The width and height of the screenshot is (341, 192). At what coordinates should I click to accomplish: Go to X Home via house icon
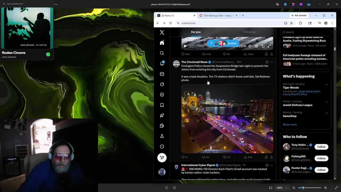click(162, 43)
